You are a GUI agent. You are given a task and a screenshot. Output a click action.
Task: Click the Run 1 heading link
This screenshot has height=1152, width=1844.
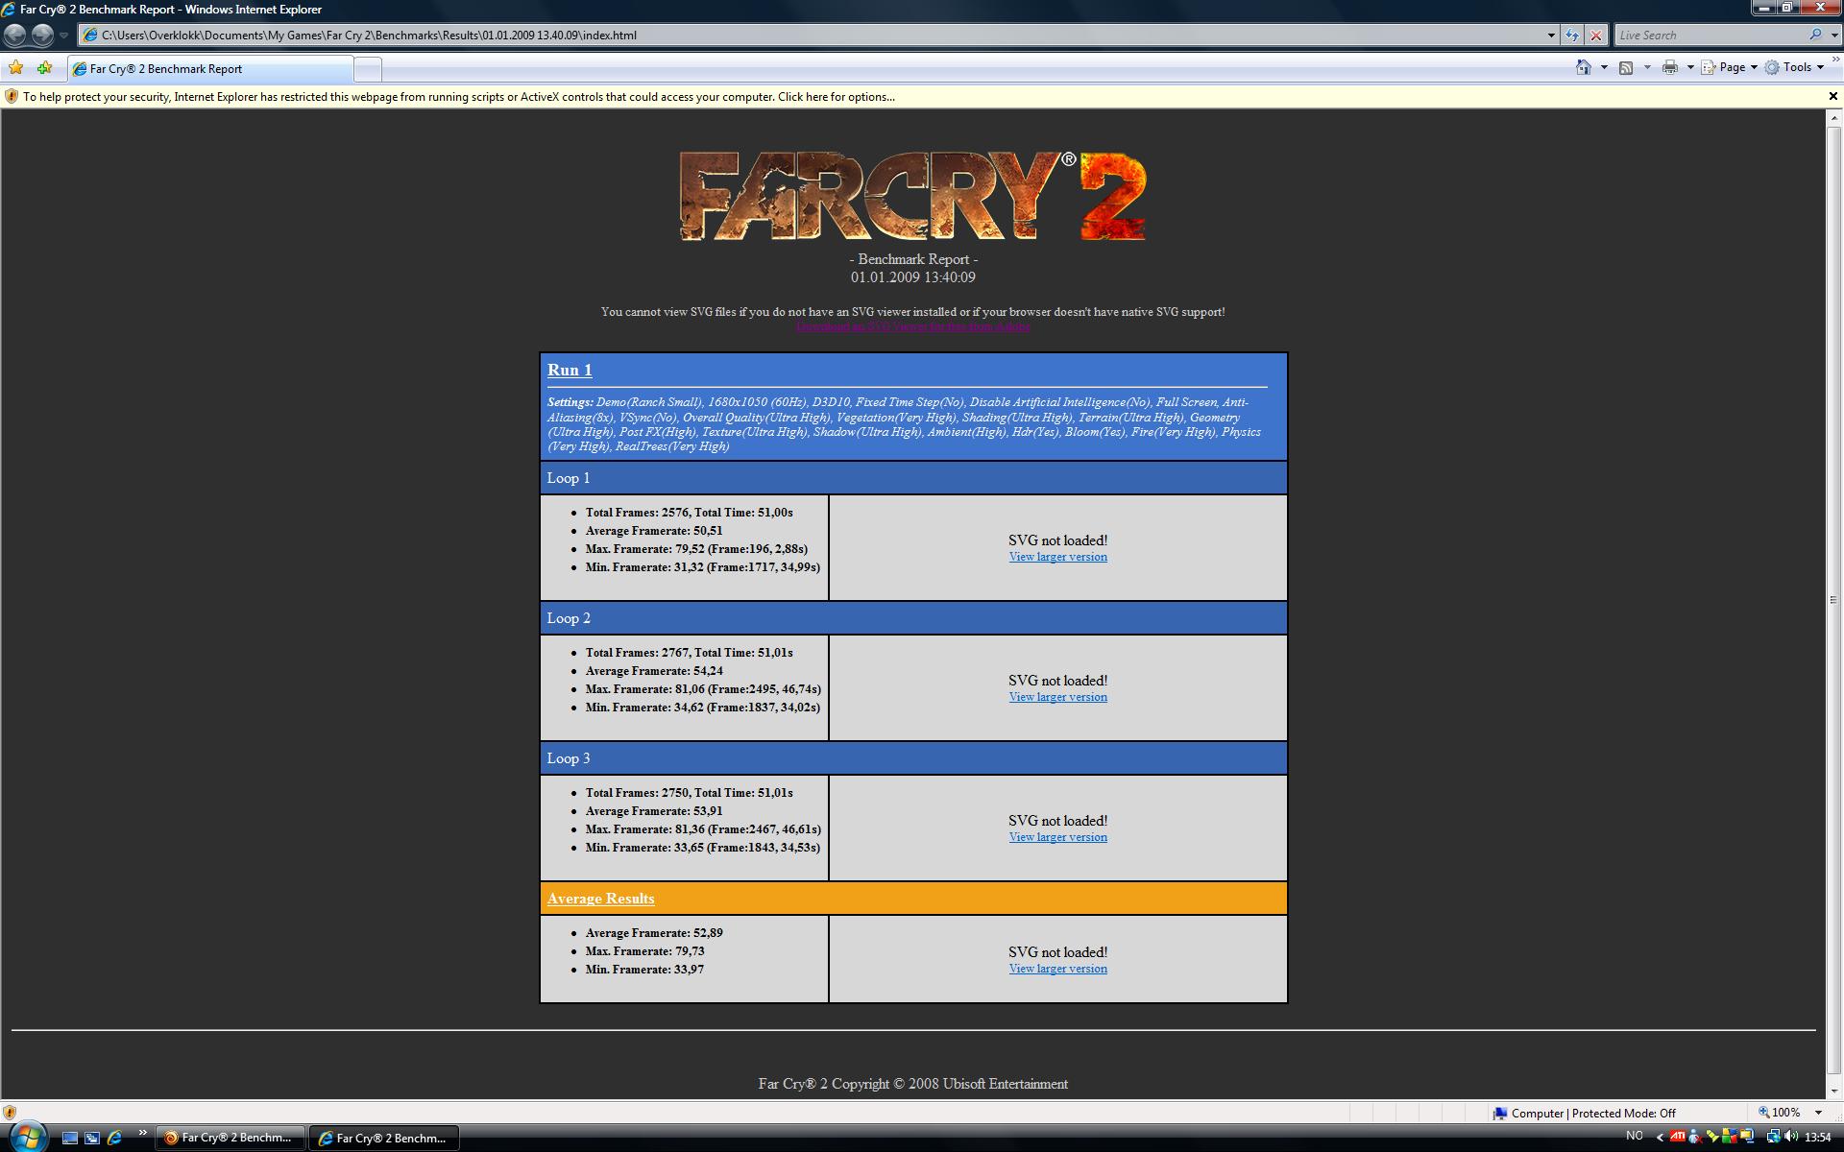pyautogui.click(x=570, y=370)
